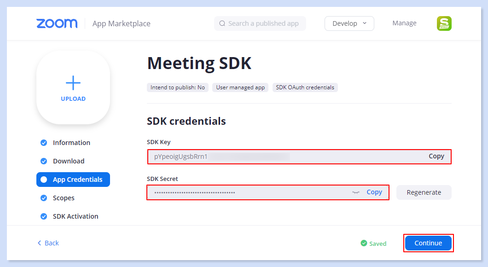Copy the SDK Secret
This screenshot has height=267, width=488.
tap(374, 192)
